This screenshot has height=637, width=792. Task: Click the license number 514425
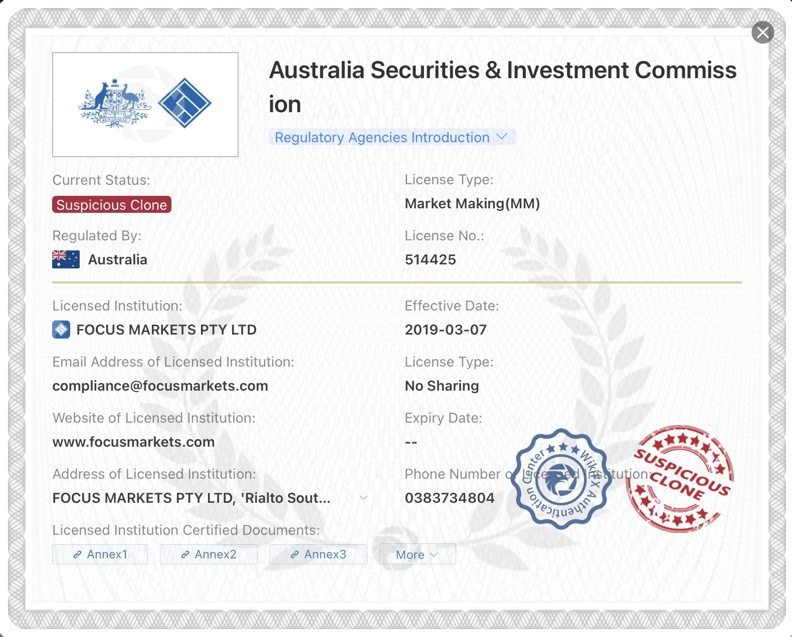(x=430, y=259)
